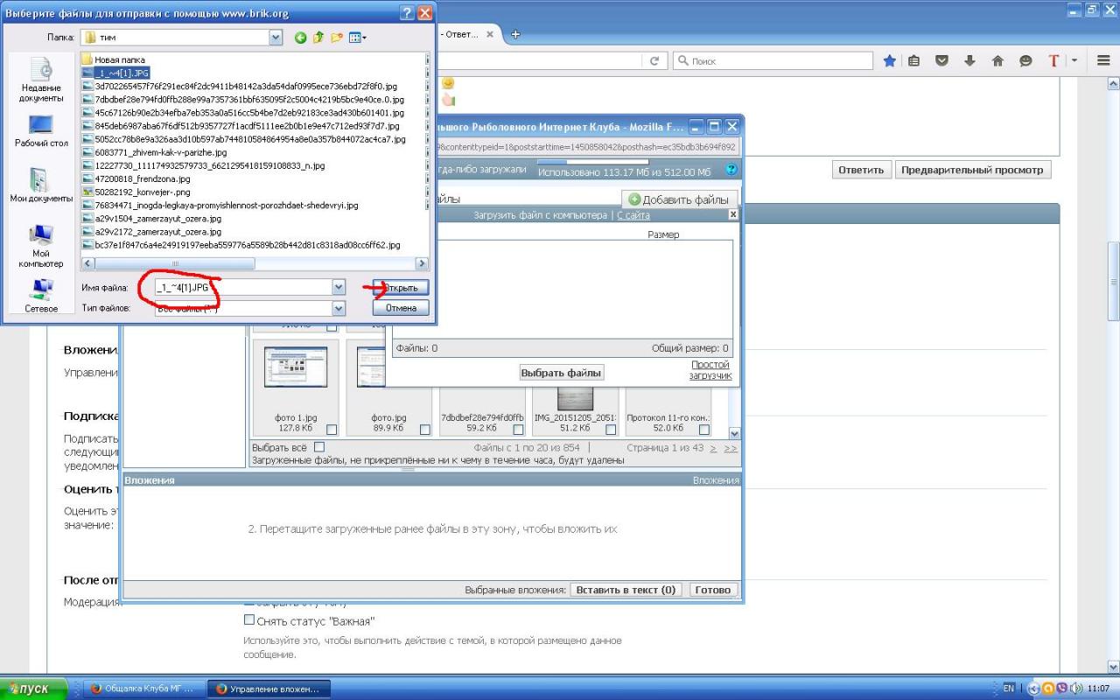Viewport: 1120px width, 700px height.
Task: Open the Firefox downloads arrow
Action: [x=969, y=60]
